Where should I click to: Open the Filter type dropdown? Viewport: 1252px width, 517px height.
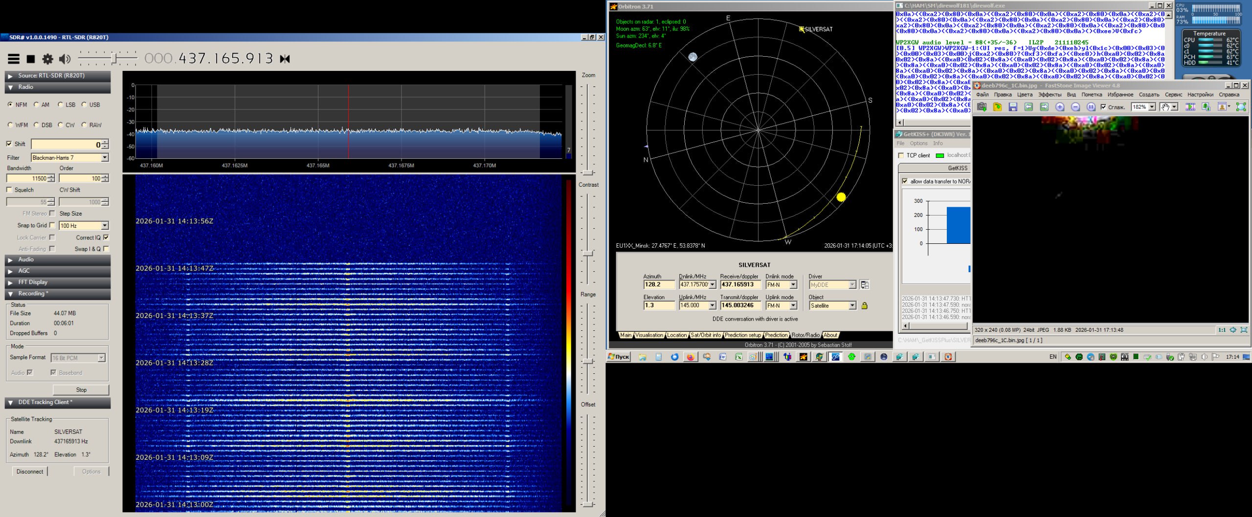coord(105,157)
